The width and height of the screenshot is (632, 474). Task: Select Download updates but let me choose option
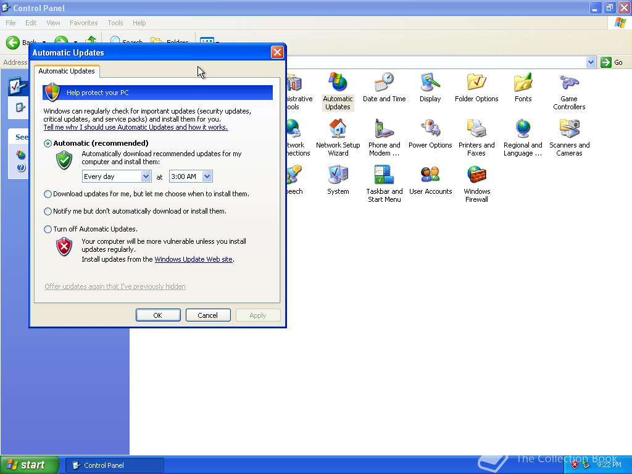coord(48,194)
